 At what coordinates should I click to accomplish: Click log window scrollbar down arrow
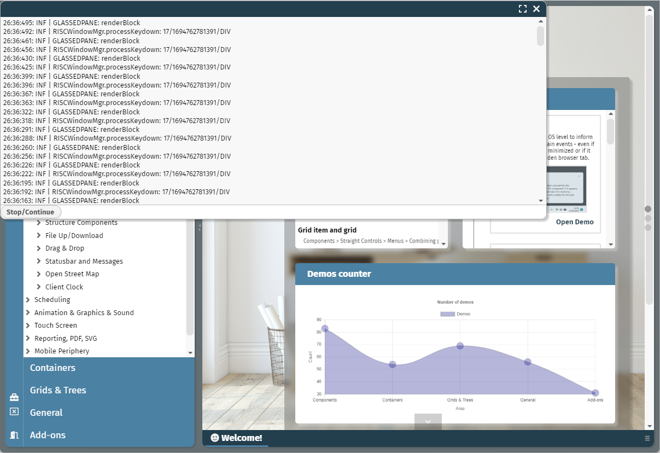tap(541, 201)
